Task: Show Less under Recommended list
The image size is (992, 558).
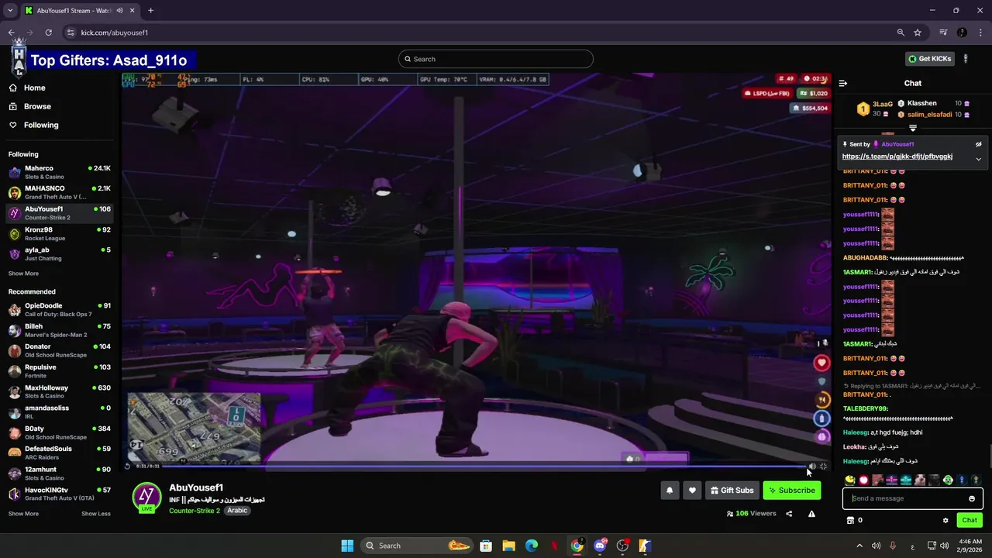Action: [96, 514]
